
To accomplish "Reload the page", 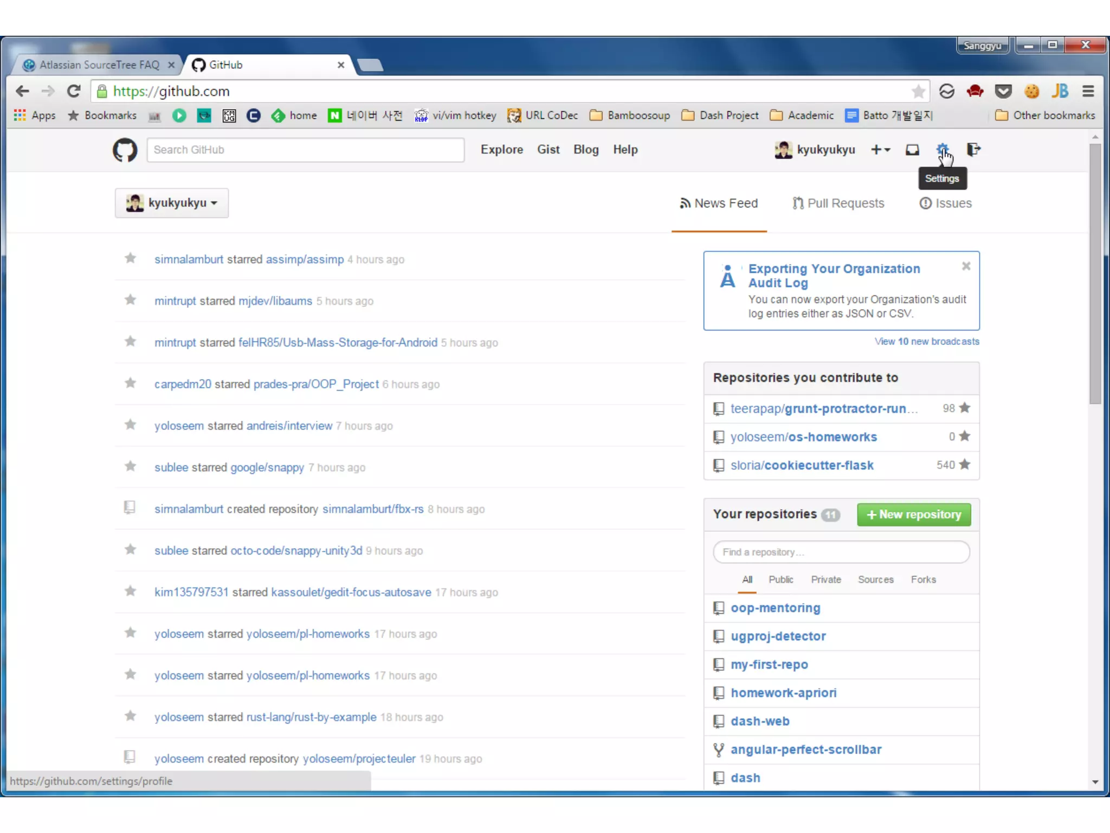I will [x=74, y=91].
